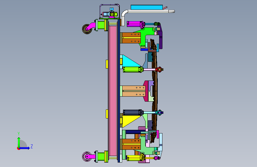The image size is (257, 167).
Task: Select the upper caster wheel
Action: coord(87,29)
